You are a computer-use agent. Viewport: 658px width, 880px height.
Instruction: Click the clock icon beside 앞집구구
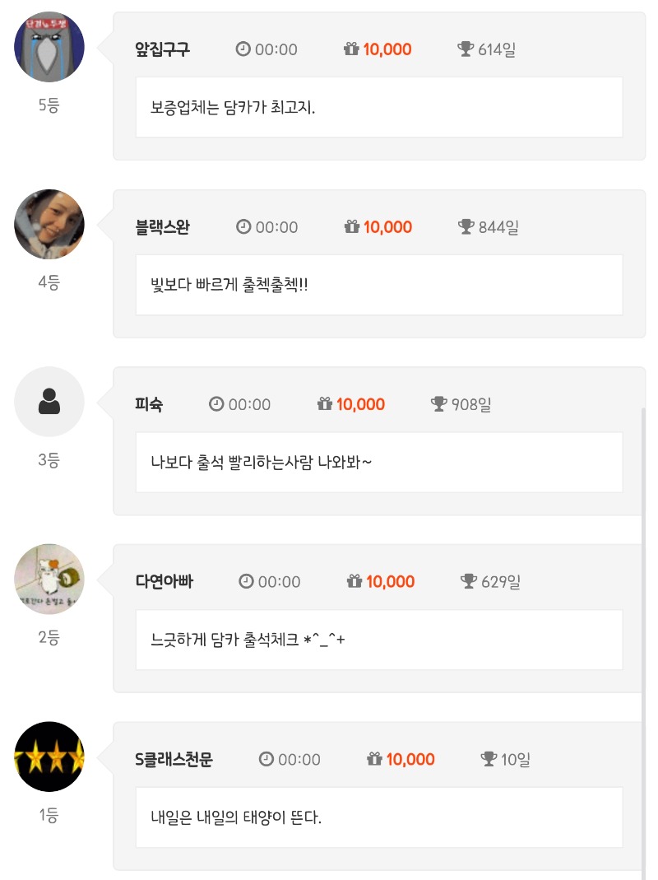point(243,49)
